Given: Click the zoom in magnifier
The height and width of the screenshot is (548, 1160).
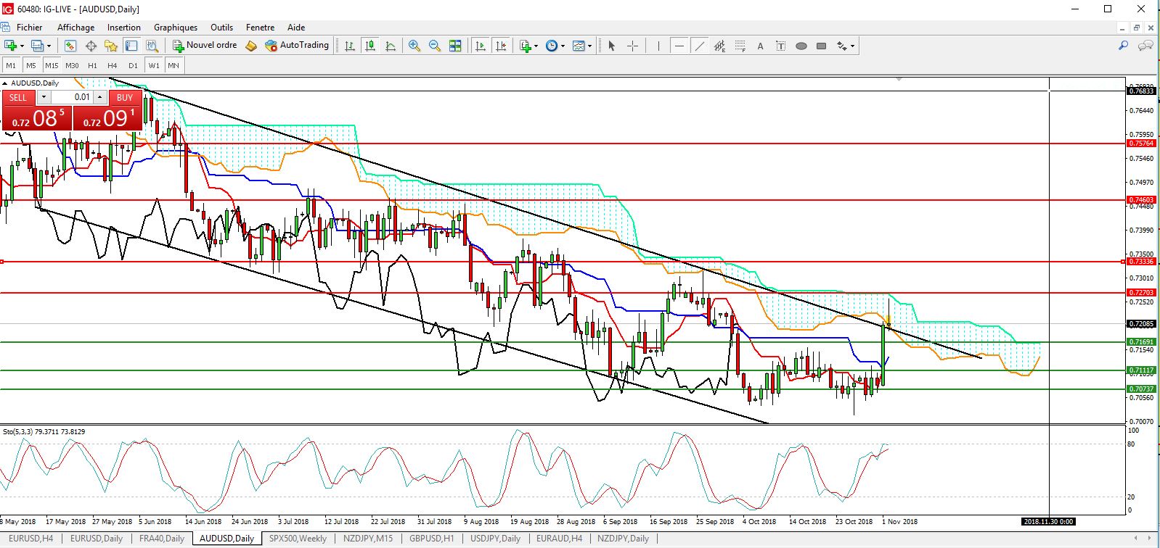Looking at the screenshot, I should (414, 46).
